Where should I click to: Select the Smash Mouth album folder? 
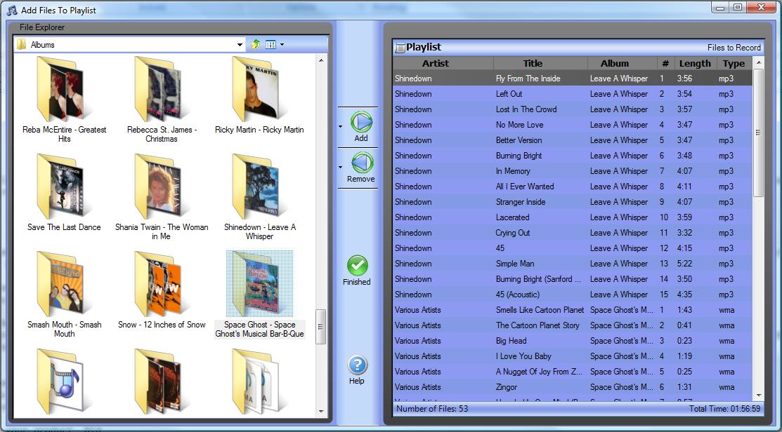pos(64,285)
